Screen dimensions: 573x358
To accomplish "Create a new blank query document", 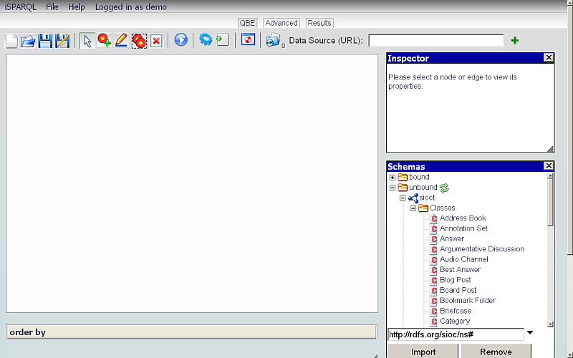I will click(x=11, y=41).
